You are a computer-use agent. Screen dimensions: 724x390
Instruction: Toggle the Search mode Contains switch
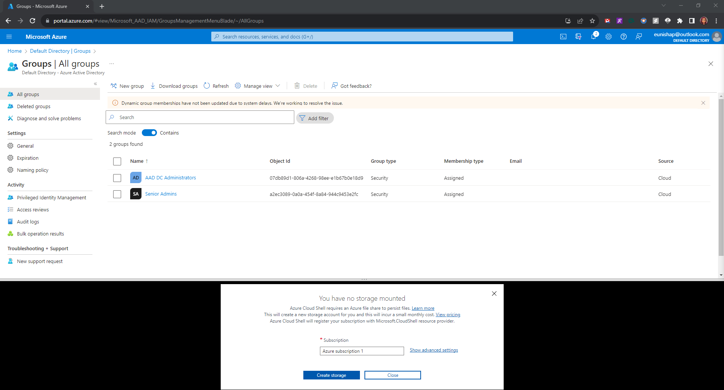(x=149, y=133)
